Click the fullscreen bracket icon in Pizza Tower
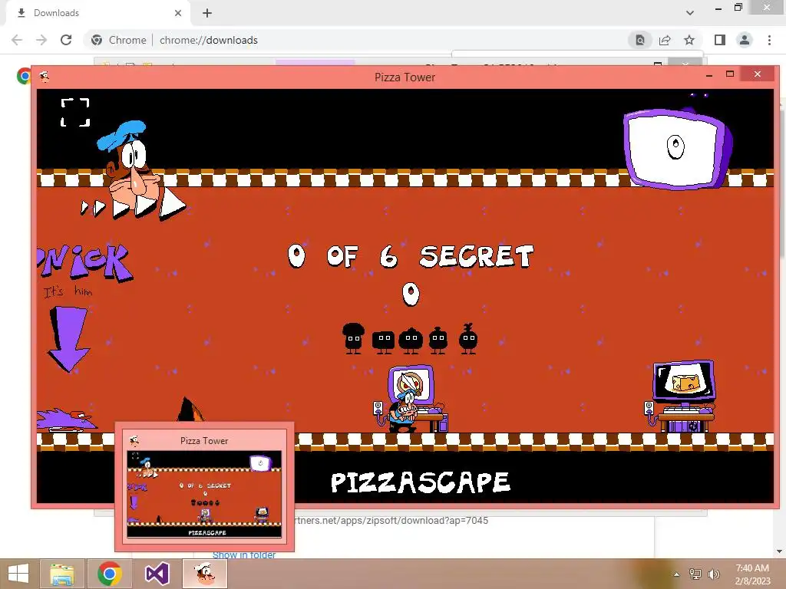 click(x=75, y=112)
